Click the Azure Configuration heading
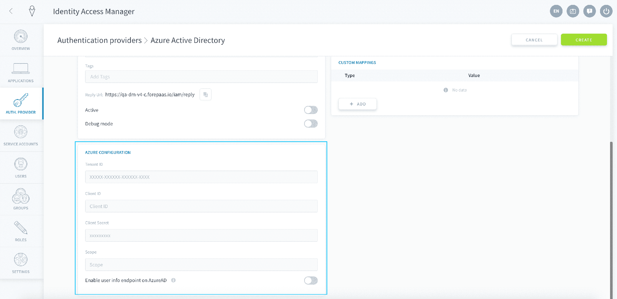The image size is (617, 299). pyautogui.click(x=108, y=153)
